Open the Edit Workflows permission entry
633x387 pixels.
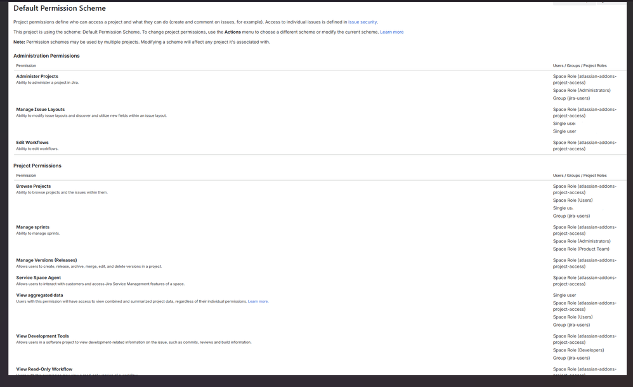pos(32,142)
